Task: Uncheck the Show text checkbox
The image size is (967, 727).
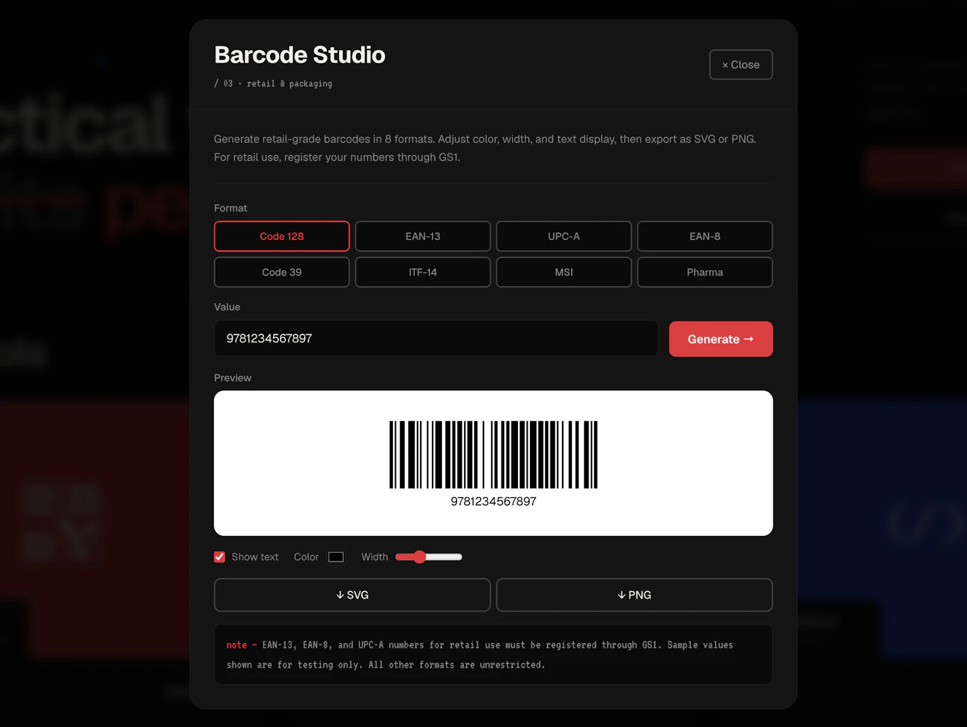Action: click(x=219, y=557)
